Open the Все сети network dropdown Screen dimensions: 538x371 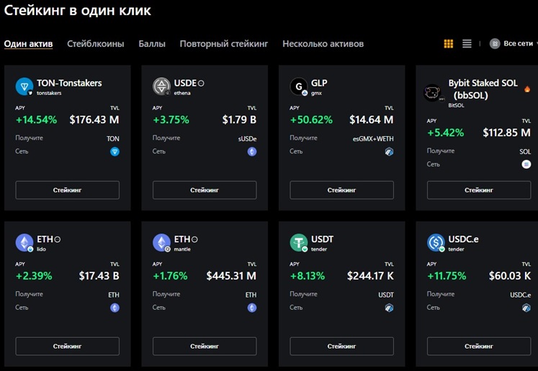(514, 44)
